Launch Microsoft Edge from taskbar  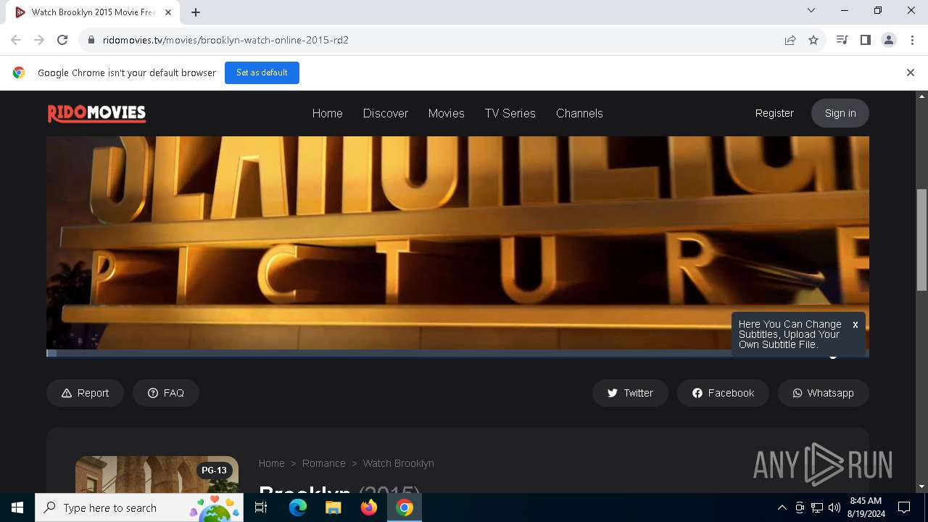click(298, 507)
